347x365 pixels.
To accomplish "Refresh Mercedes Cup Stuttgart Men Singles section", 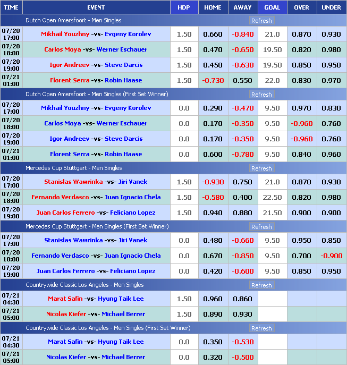I will [261, 168].
